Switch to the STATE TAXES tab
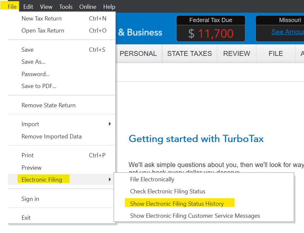 click(190, 54)
